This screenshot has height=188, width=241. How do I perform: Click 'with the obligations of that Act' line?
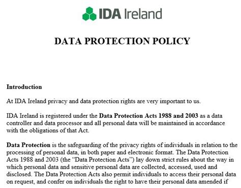point(48,131)
